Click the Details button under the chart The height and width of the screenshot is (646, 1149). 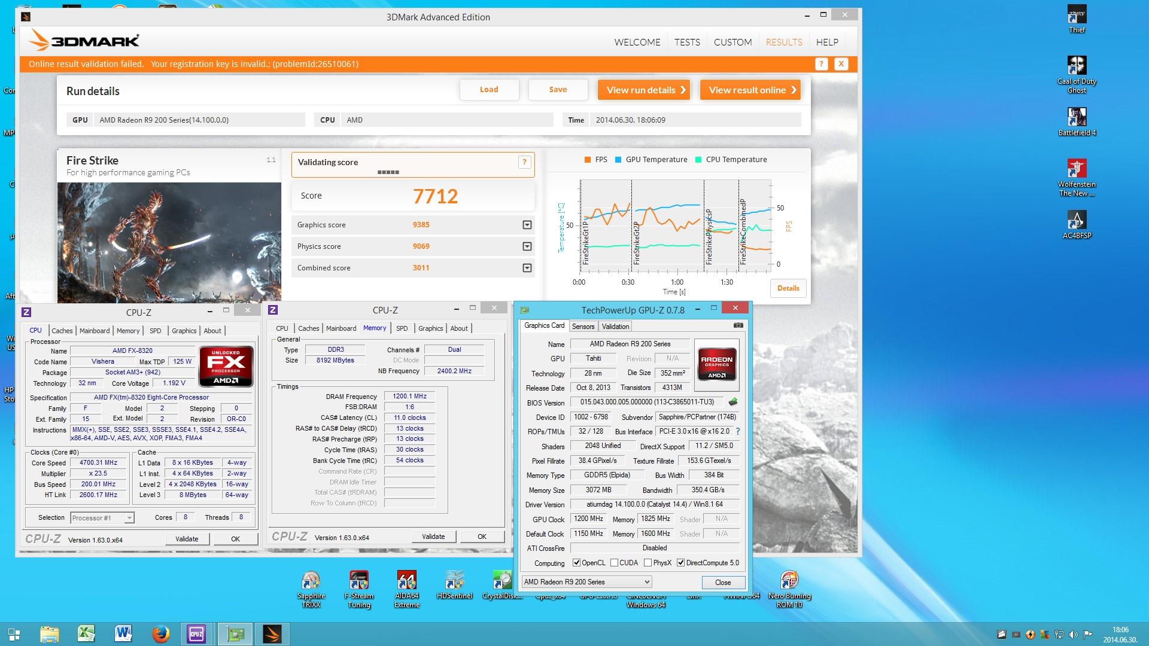tap(788, 288)
